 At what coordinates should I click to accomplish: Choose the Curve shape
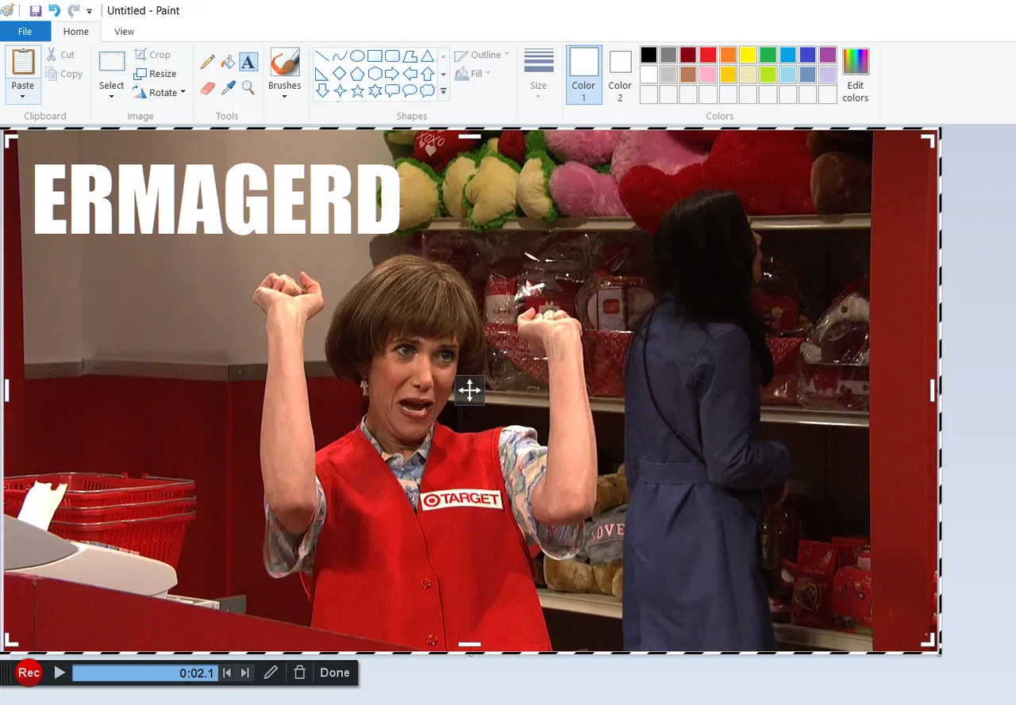point(340,56)
